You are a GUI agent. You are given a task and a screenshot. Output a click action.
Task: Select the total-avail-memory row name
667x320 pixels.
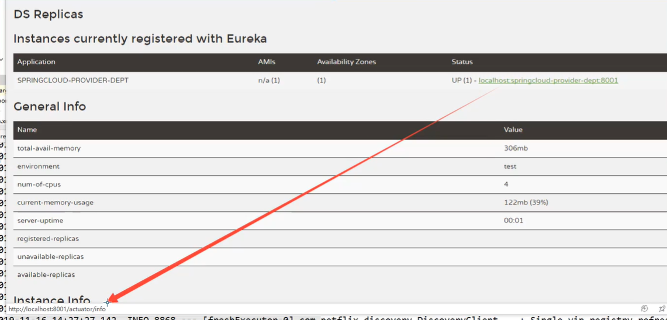pyautogui.click(x=49, y=148)
